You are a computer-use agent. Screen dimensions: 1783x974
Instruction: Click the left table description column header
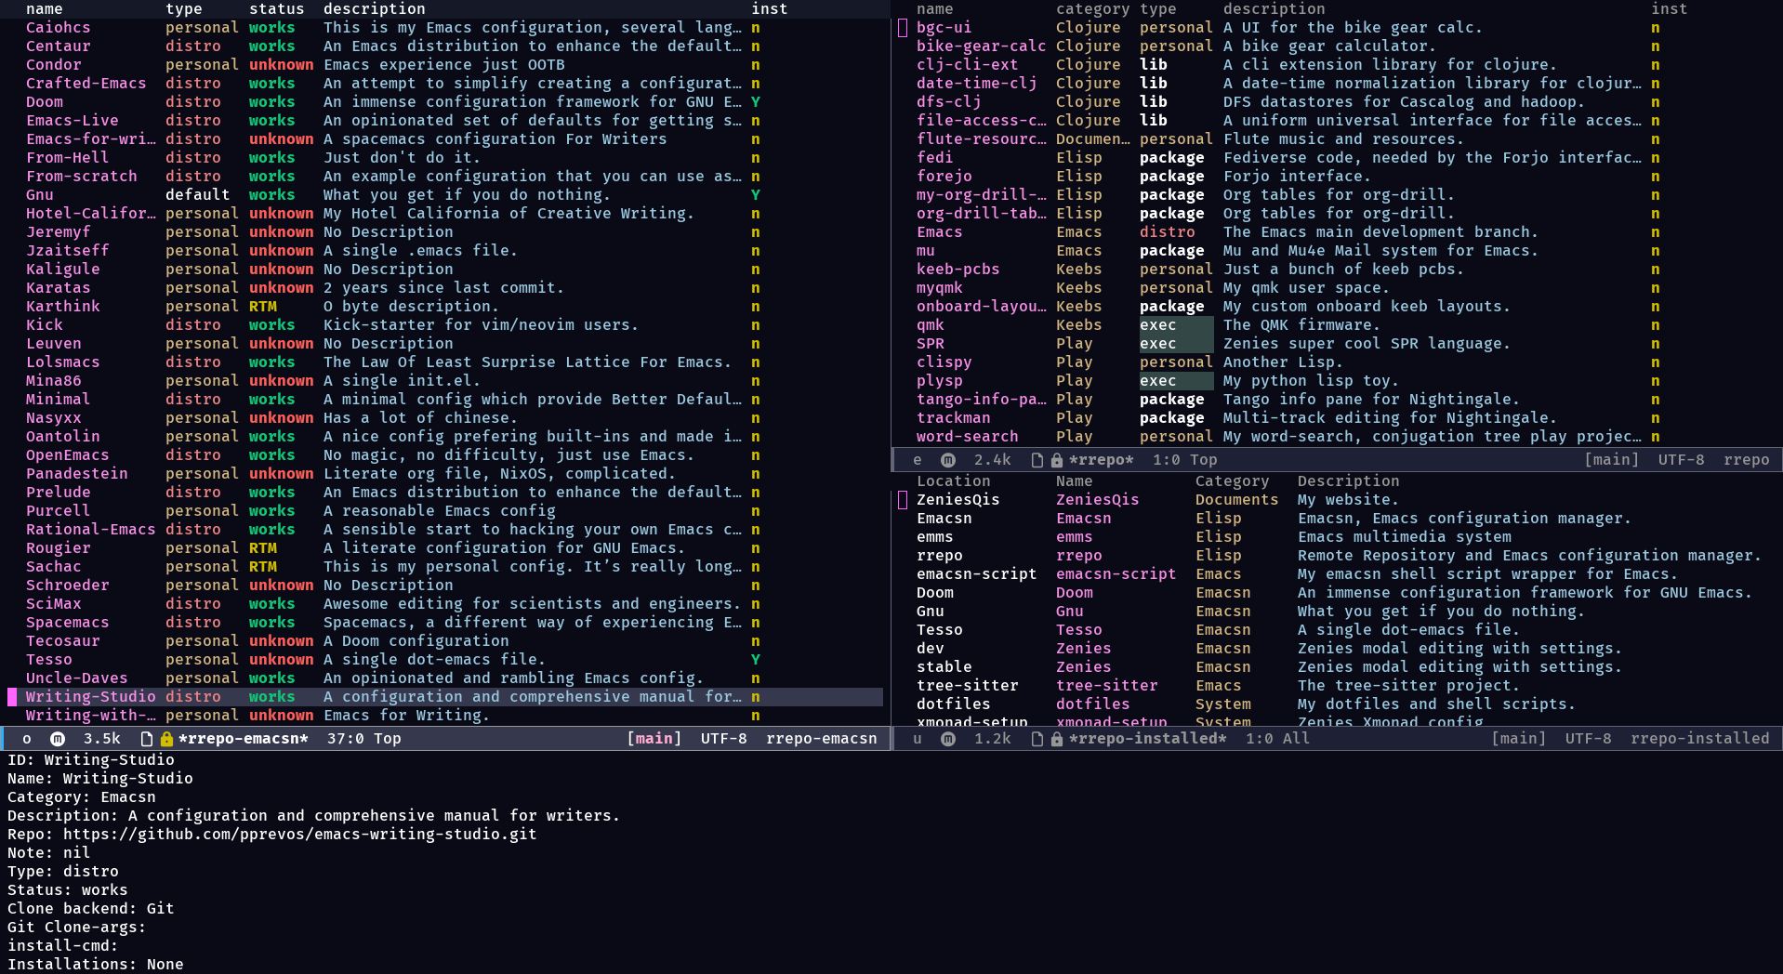(375, 8)
